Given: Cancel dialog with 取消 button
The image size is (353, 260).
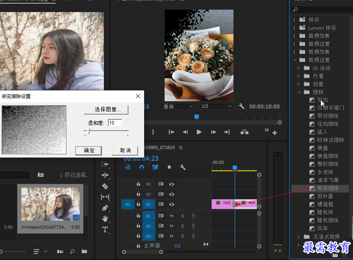Looking at the screenshot, I should click(125, 151).
